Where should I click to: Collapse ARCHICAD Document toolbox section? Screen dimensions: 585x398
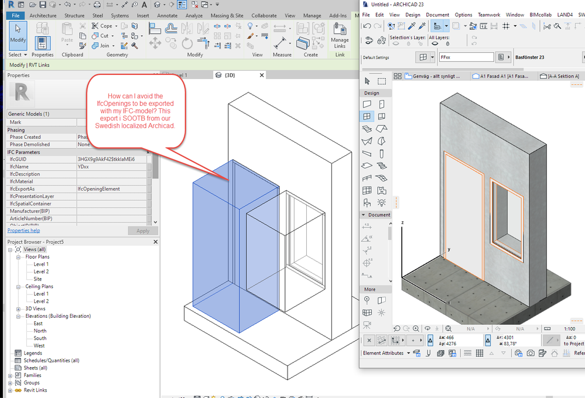364,215
